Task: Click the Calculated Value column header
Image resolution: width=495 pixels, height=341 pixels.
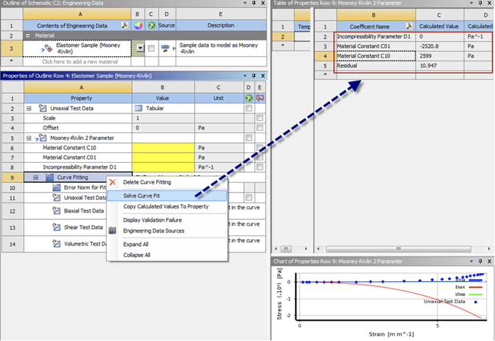Action: tap(439, 26)
